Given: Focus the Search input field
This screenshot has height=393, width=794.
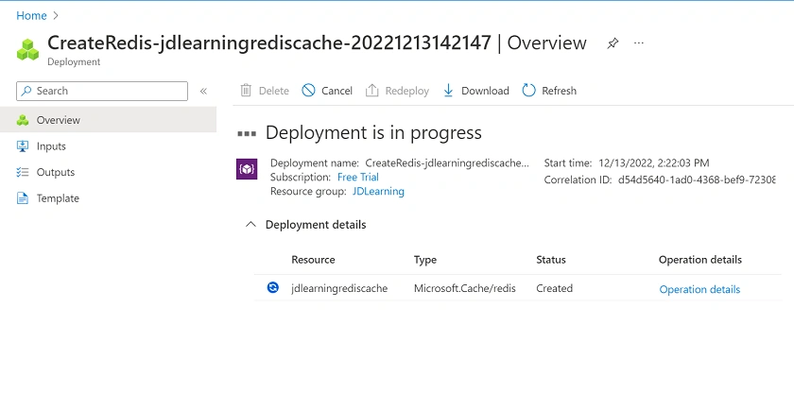Looking at the screenshot, I should 102,91.
